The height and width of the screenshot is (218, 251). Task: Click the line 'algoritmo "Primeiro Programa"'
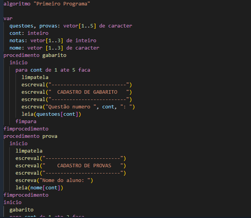pos(47,3)
